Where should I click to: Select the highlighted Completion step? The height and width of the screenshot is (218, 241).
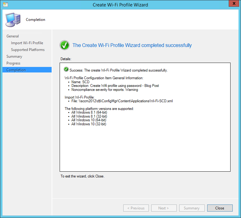click(27, 70)
